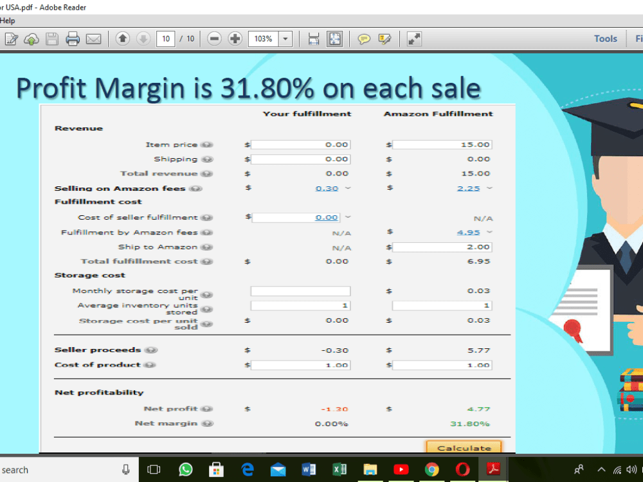Open Google Chrome from the taskbar
Viewport: 643px width, 482px height.
(432, 470)
